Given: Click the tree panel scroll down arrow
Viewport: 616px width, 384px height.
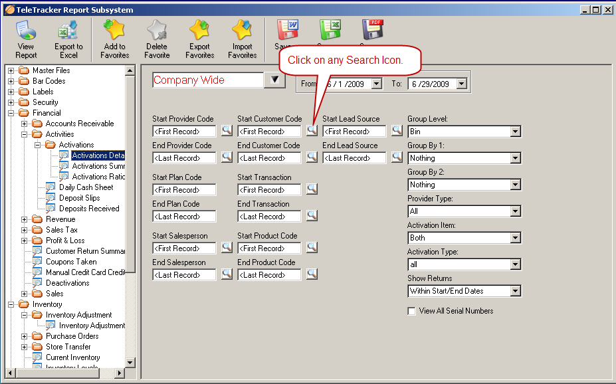Looking at the screenshot, I should pos(130,363).
